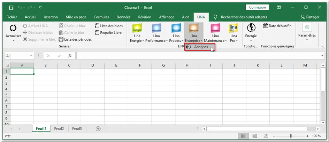Screen dimensions: 329x142
Task: Switch to sheet Feuil2
Action: point(59,128)
